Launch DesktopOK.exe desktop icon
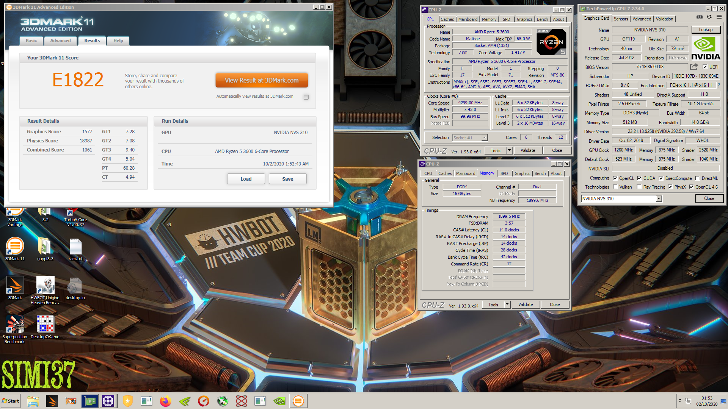The image size is (728, 409). (x=45, y=327)
